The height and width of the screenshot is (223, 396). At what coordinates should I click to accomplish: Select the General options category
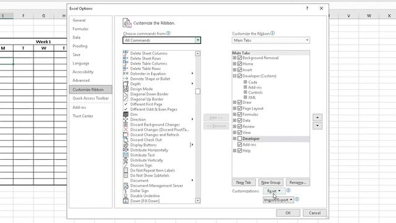tap(90, 20)
